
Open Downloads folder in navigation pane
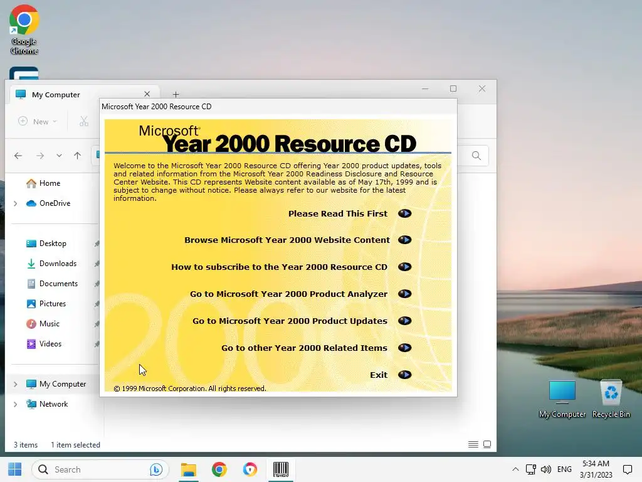[x=51, y=264]
